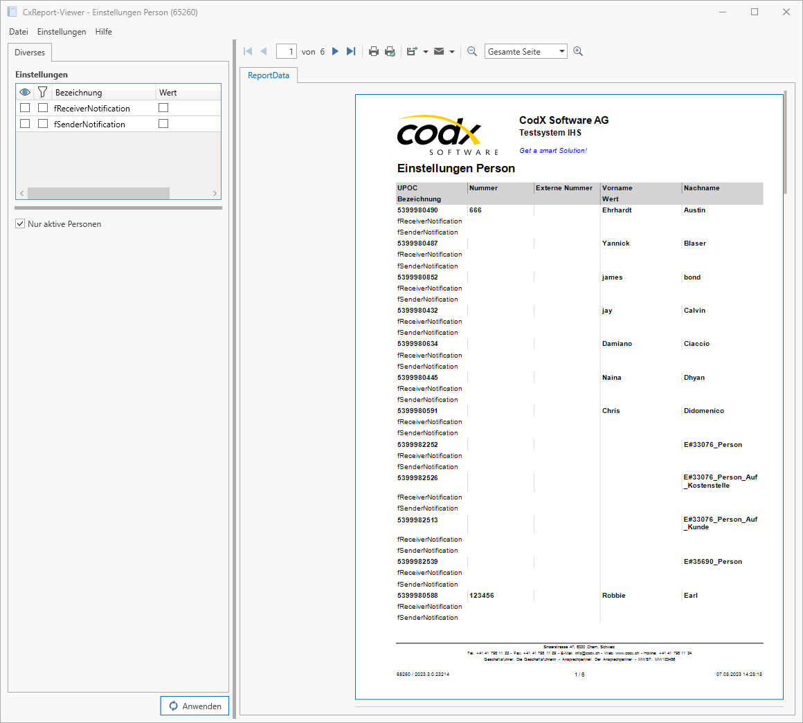Open the Einstellungen menu
The width and height of the screenshot is (803, 723).
(62, 31)
